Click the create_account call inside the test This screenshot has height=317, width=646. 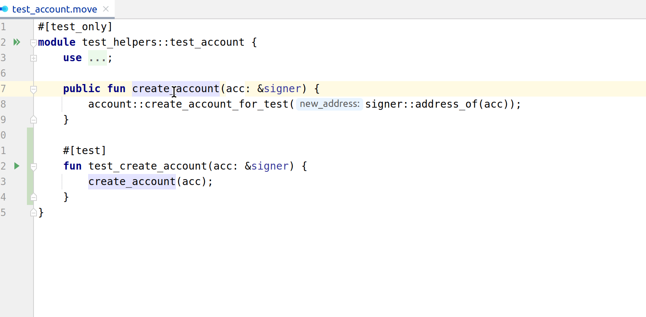[x=132, y=182]
